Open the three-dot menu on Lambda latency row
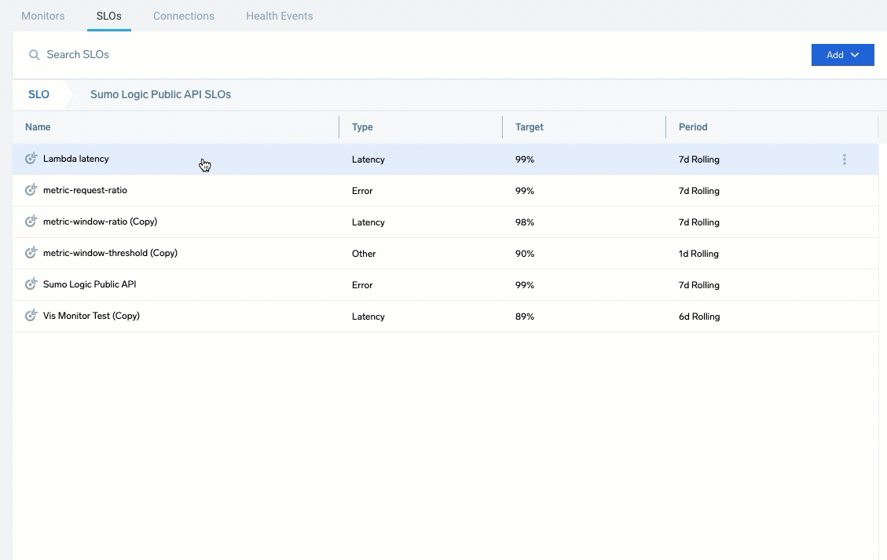 click(x=845, y=159)
